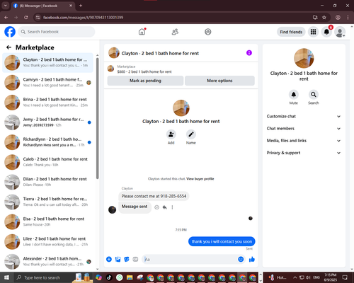Focus the Search Facebook field
354x283 pixels.
[x=57, y=32]
